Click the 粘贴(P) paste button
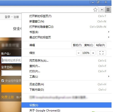The height and width of the screenshot is (112, 113). tap(100, 45)
